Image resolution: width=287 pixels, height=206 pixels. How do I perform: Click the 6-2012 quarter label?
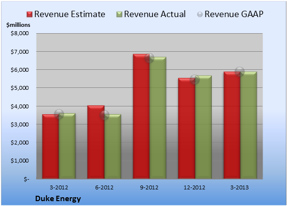click(104, 187)
